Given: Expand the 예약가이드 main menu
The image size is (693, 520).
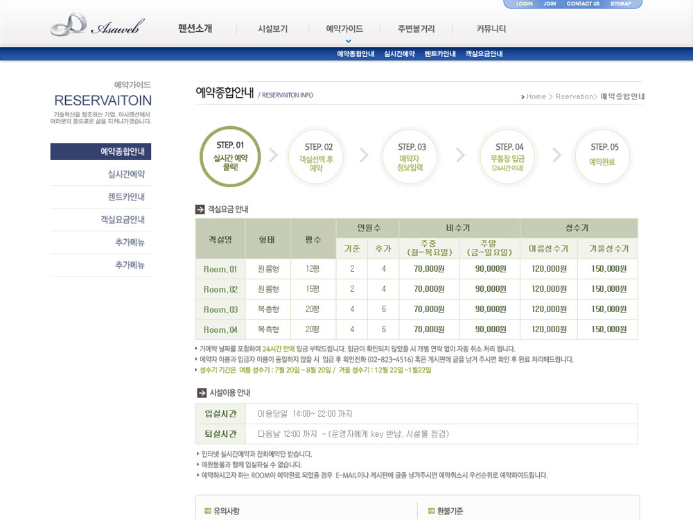Looking at the screenshot, I should coord(344,29).
